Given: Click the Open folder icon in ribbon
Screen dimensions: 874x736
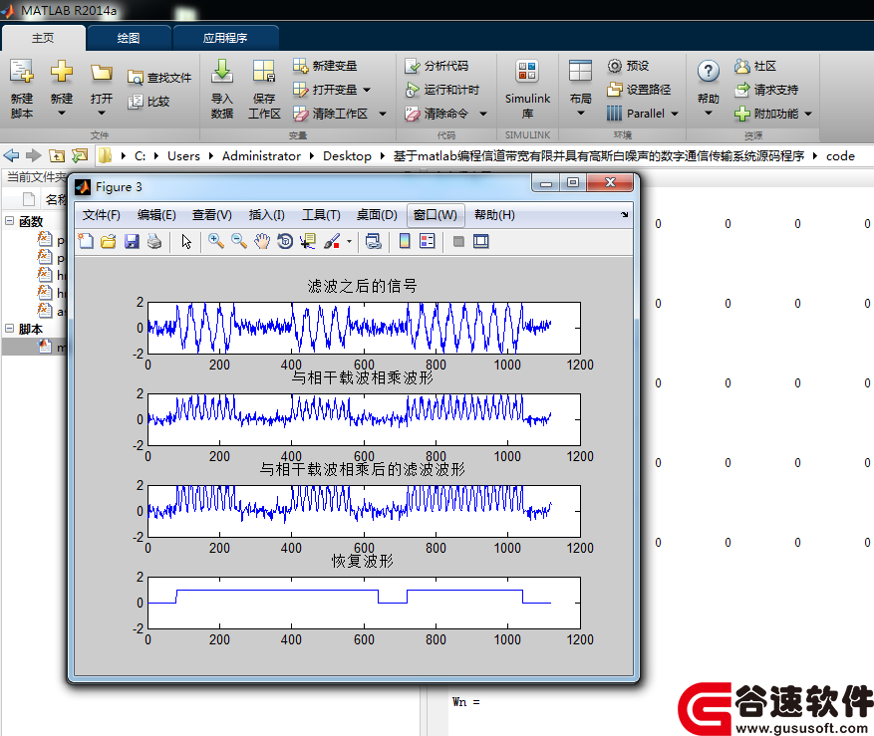Looking at the screenshot, I should coord(102,73).
